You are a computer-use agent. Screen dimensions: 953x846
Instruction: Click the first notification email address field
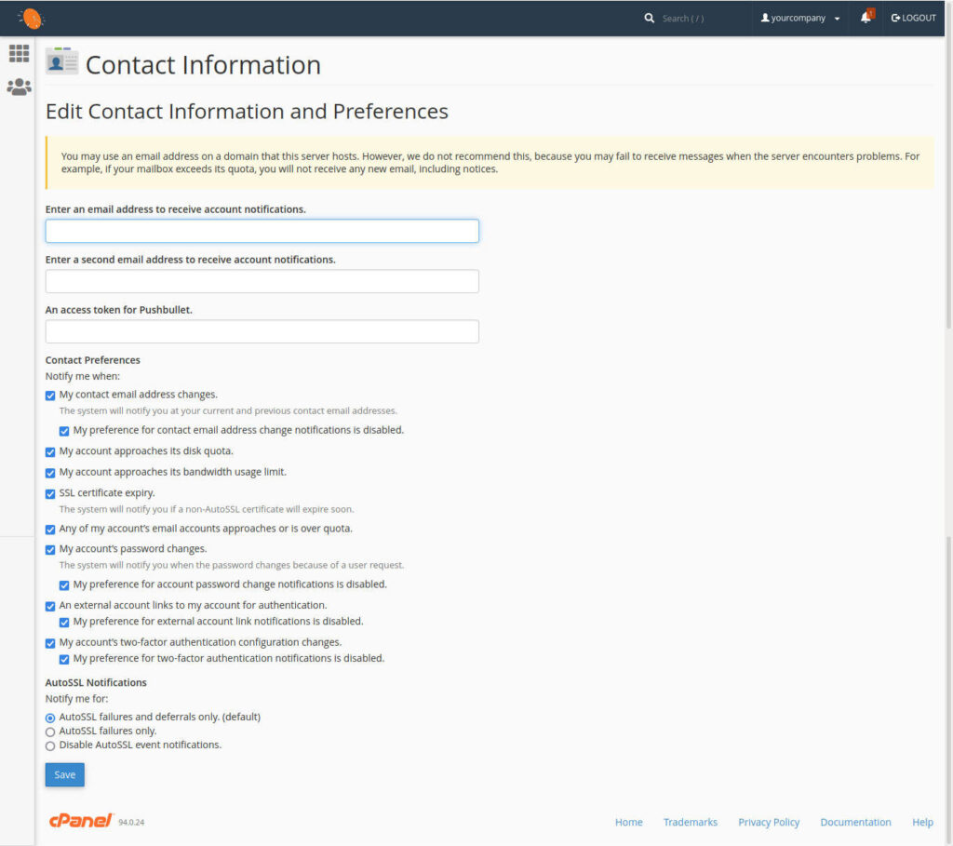(262, 231)
